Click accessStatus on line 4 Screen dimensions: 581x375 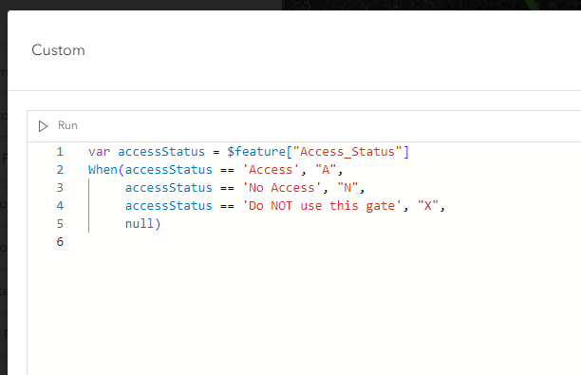[x=169, y=206]
